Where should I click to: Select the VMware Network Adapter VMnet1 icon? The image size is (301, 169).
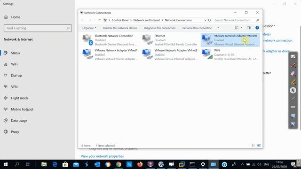pyautogui.click(x=87, y=54)
